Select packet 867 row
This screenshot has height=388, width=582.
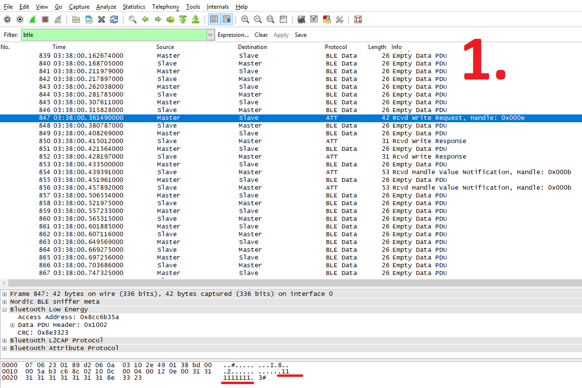pyautogui.click(x=291, y=273)
